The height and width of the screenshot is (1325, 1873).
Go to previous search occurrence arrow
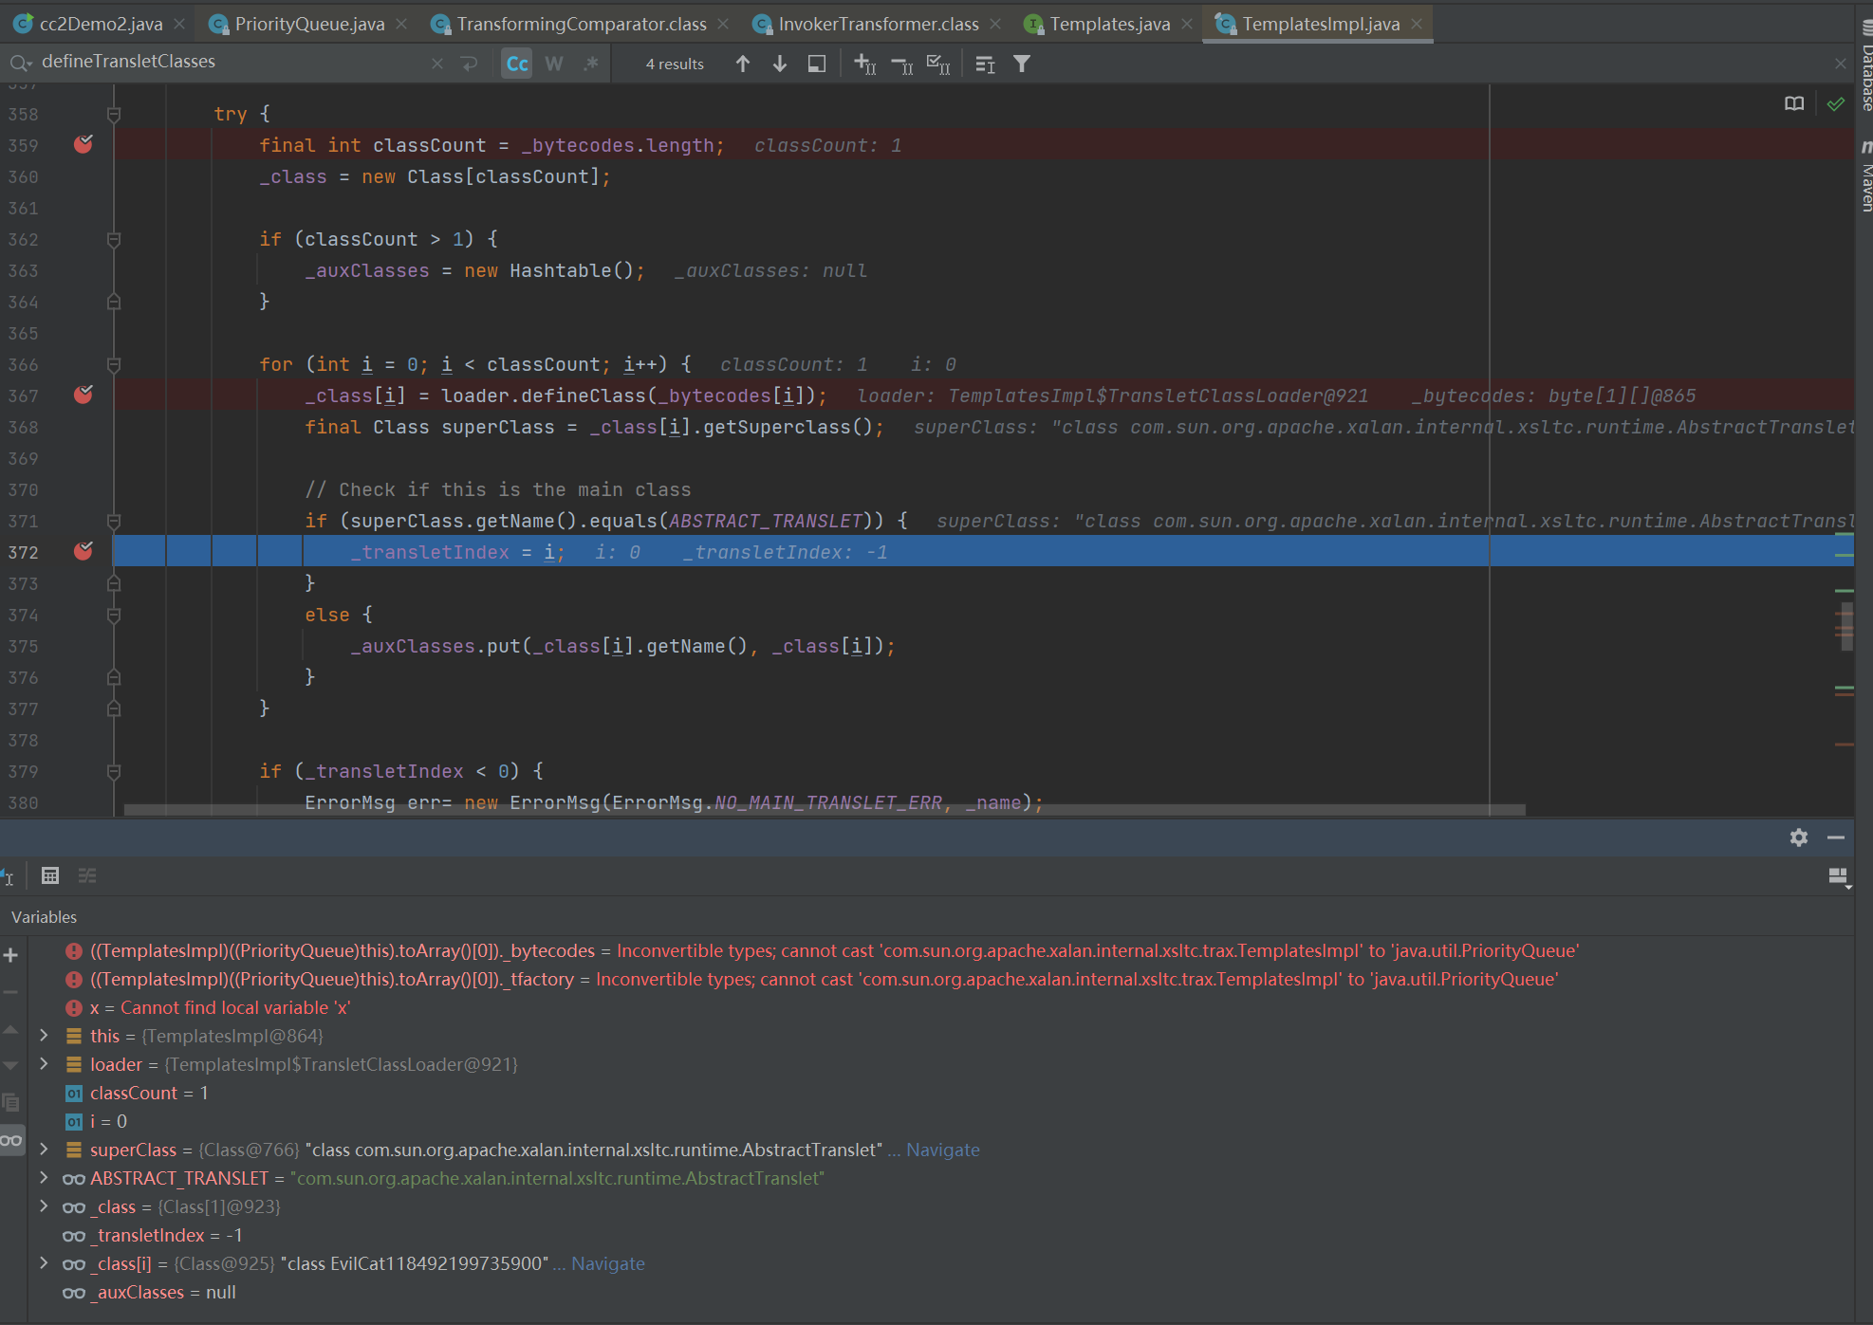(x=743, y=64)
